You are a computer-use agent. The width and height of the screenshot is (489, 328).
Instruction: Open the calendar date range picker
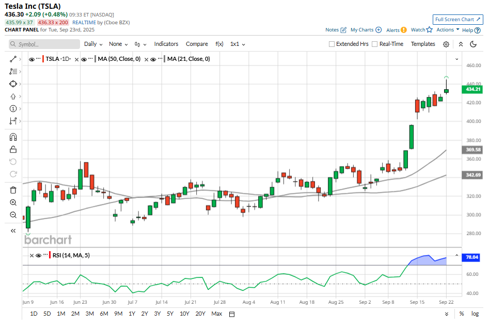[232, 314]
